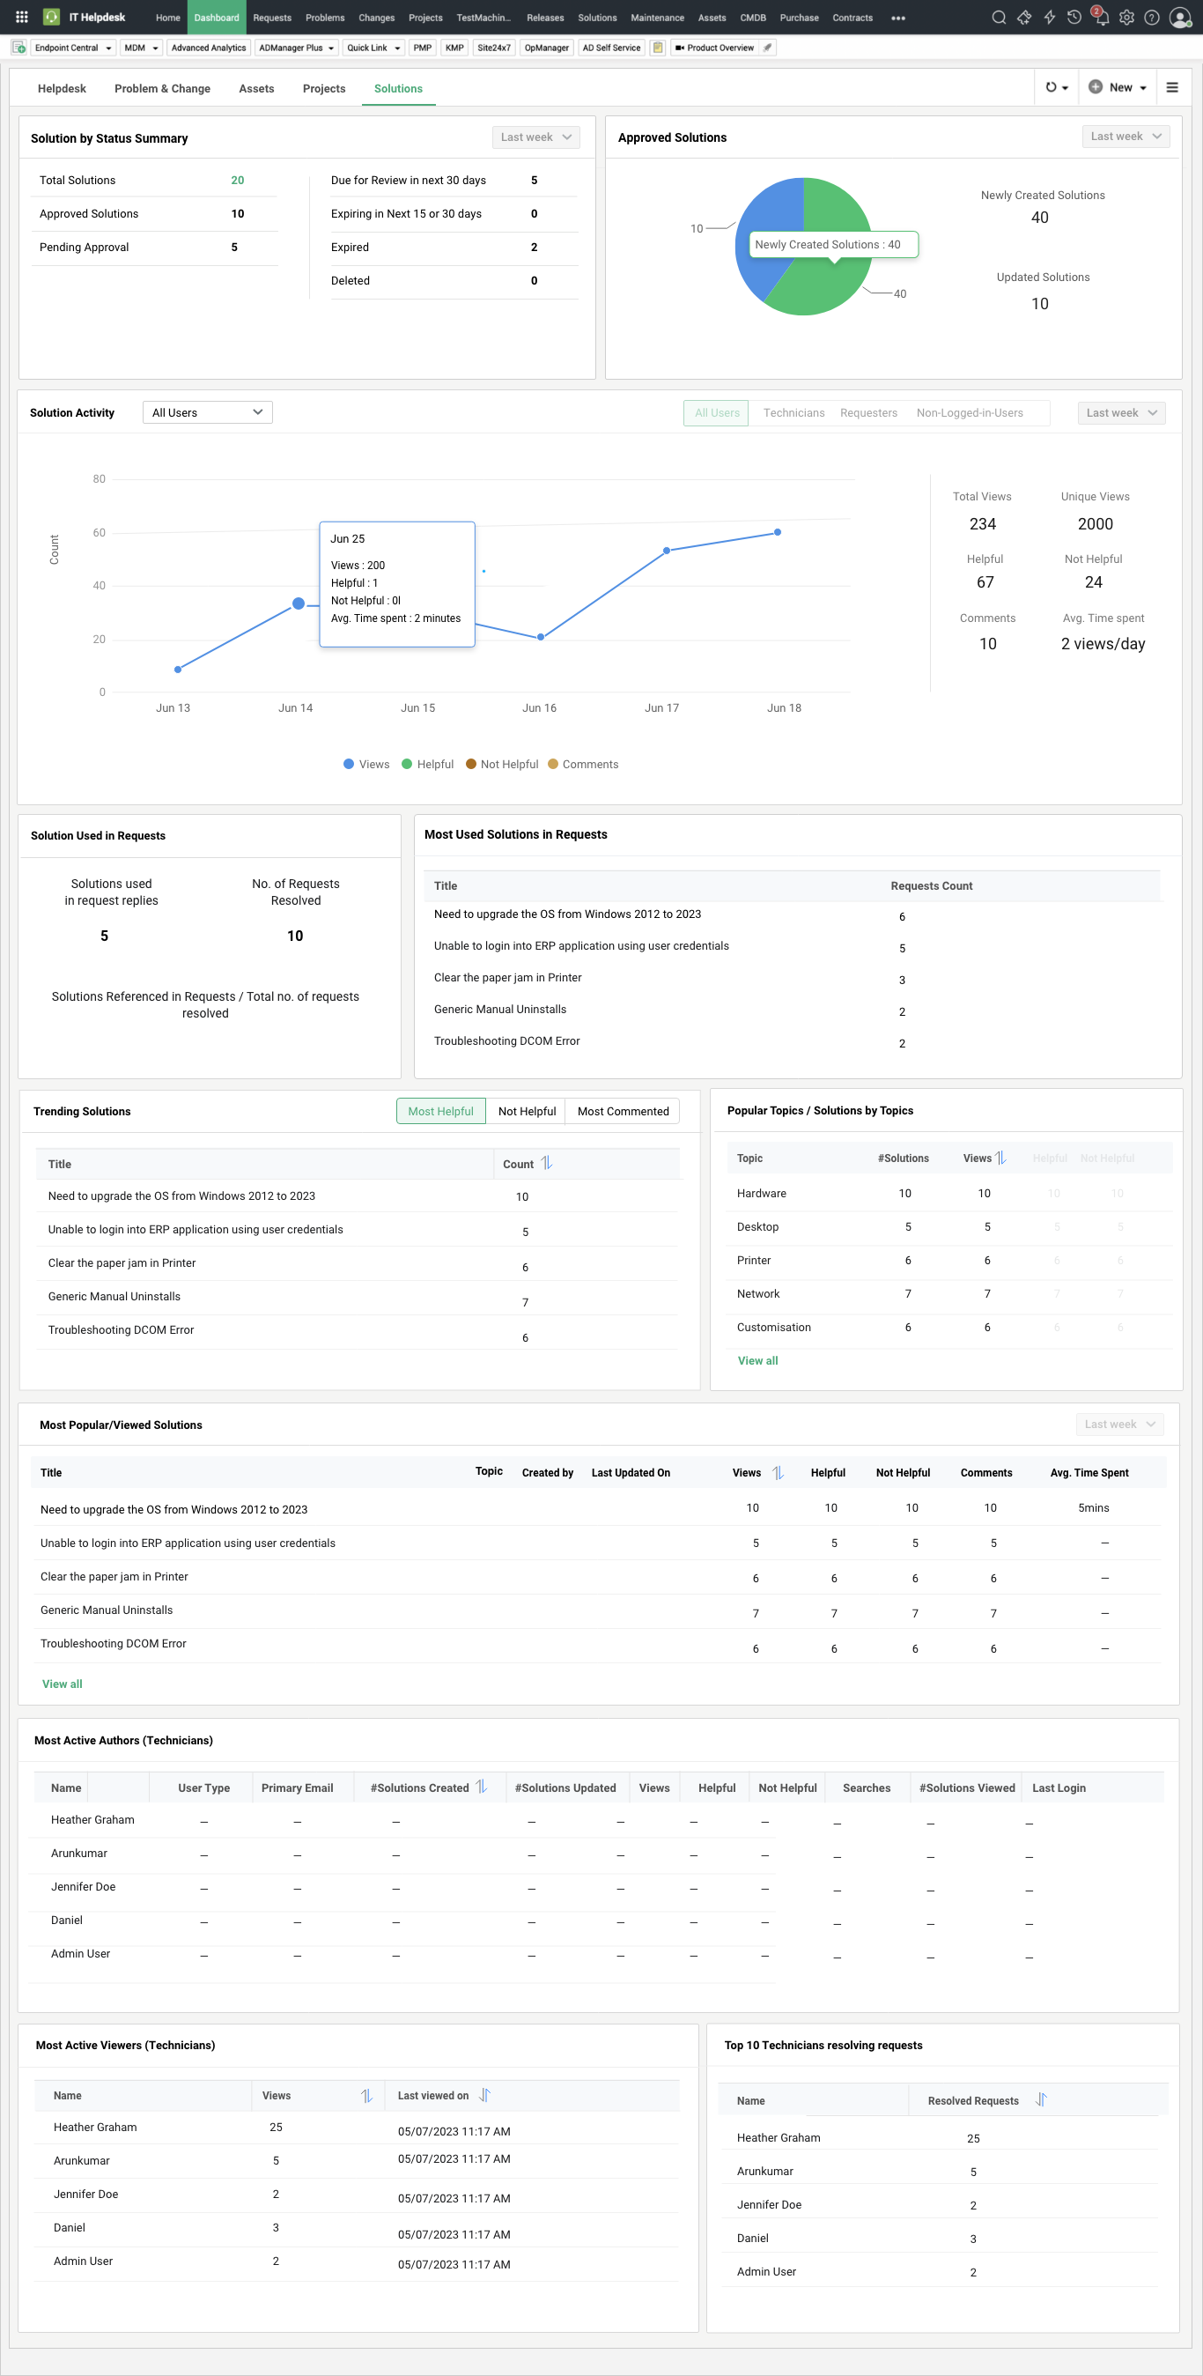
Task: Open the apps grid launcher icon
Action: (22, 18)
